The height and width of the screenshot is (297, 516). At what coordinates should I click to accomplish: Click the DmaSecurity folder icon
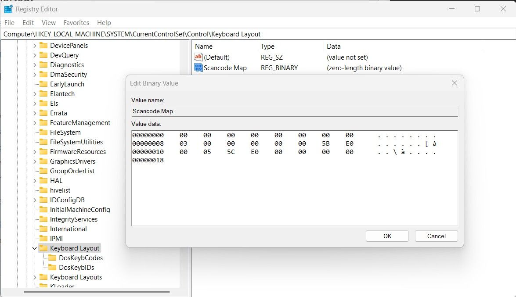pyautogui.click(x=43, y=74)
